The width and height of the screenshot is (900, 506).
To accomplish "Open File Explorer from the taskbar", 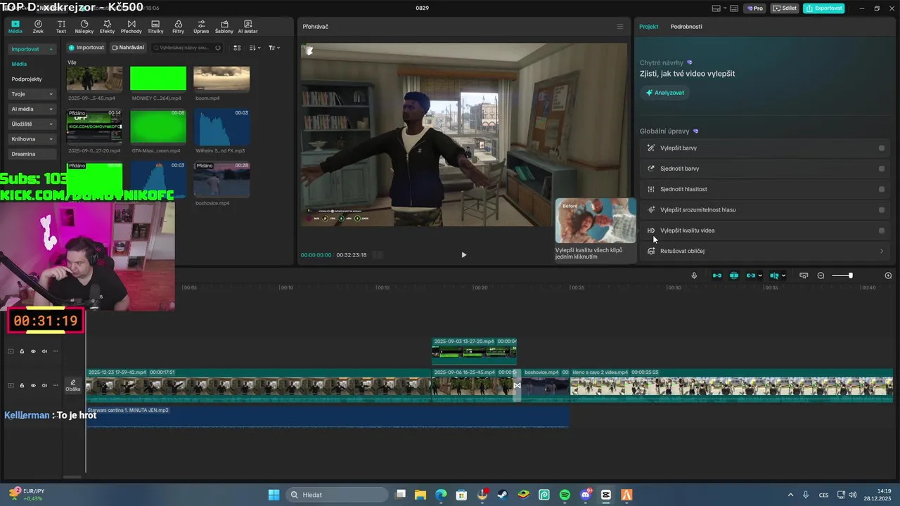I will pos(420,495).
